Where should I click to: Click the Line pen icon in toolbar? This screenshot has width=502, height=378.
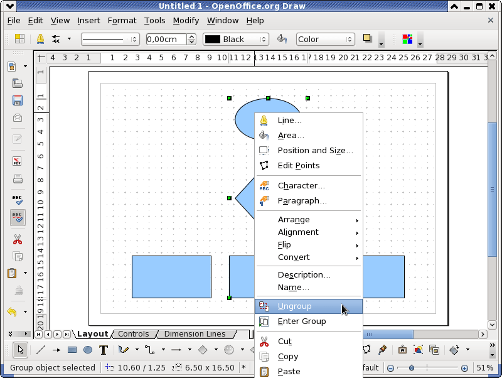pyautogui.click(x=40, y=39)
